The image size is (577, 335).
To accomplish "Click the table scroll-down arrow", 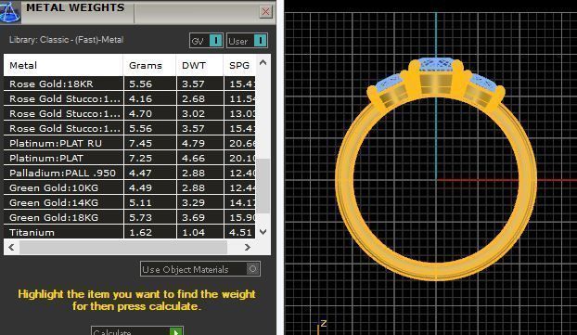I will tap(263, 232).
